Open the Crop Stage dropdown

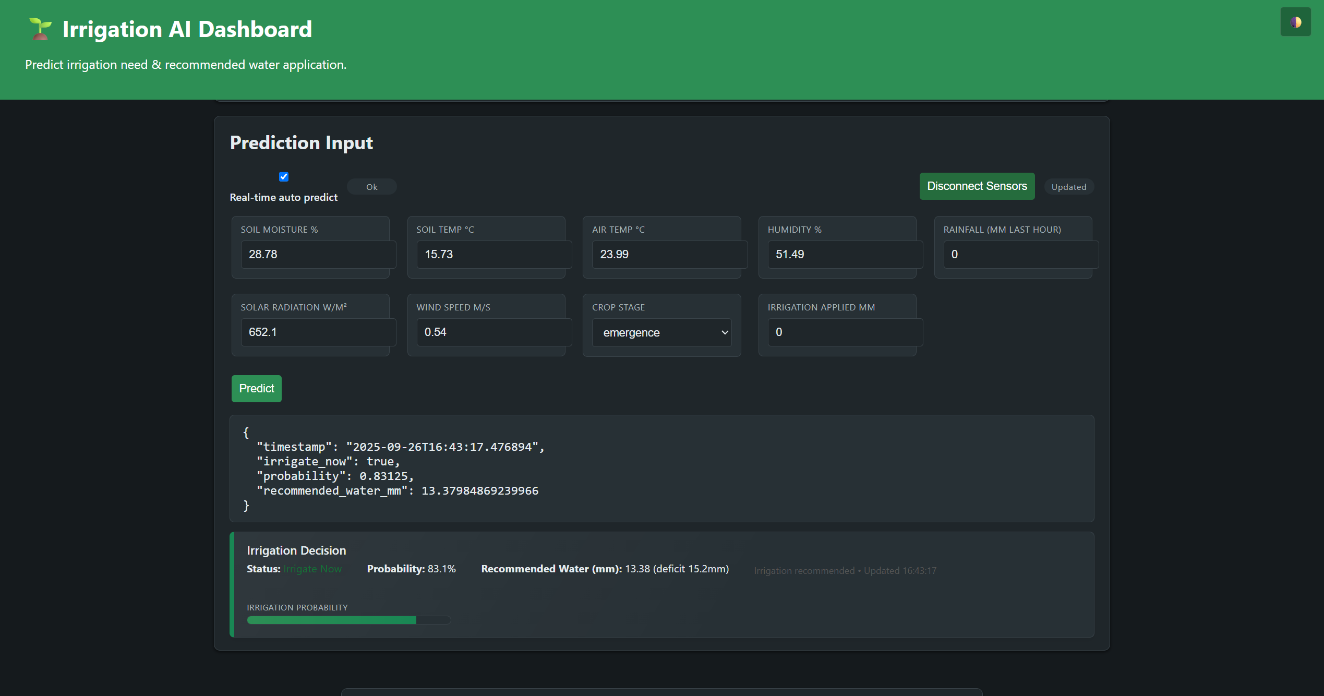click(661, 332)
